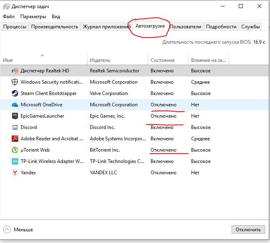
Task: Open the Файл menu
Action: [x=9, y=17]
